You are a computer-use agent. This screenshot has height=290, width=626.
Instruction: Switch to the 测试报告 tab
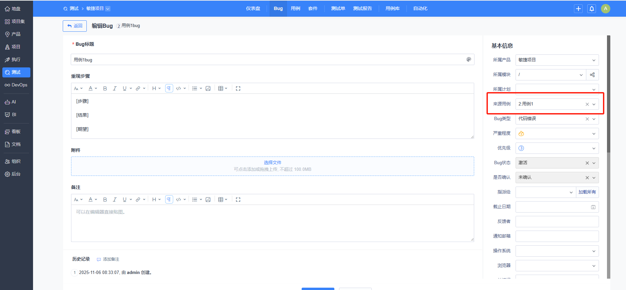362,9
